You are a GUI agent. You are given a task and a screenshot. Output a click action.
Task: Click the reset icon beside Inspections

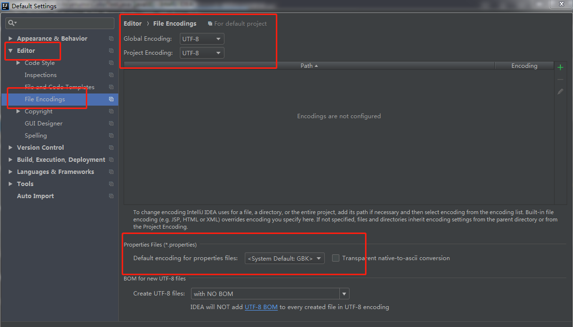111,75
